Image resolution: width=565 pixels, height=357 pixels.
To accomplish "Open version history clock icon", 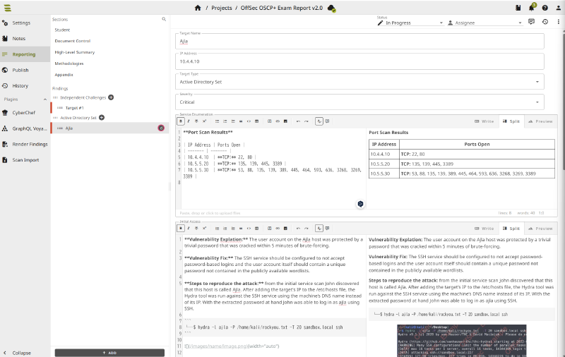I will pos(545,22).
